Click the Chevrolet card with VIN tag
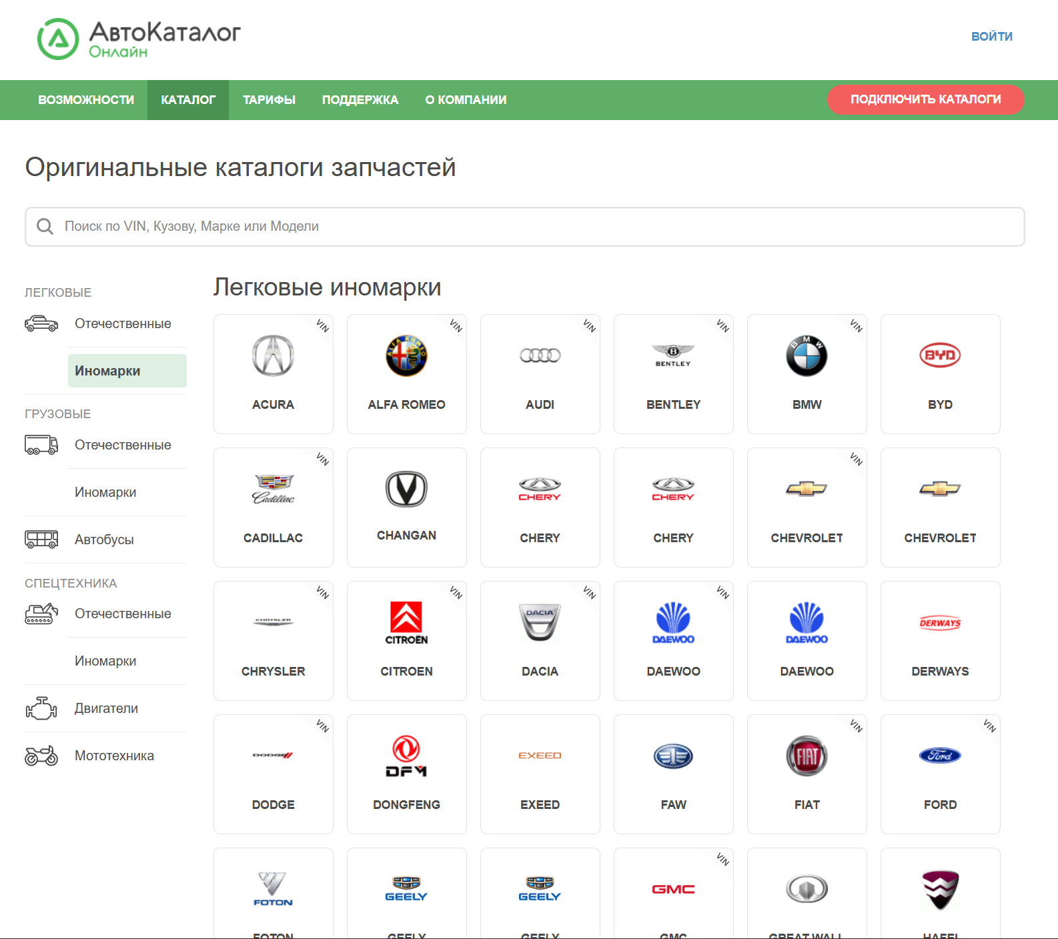The image size is (1058, 939). (x=807, y=508)
